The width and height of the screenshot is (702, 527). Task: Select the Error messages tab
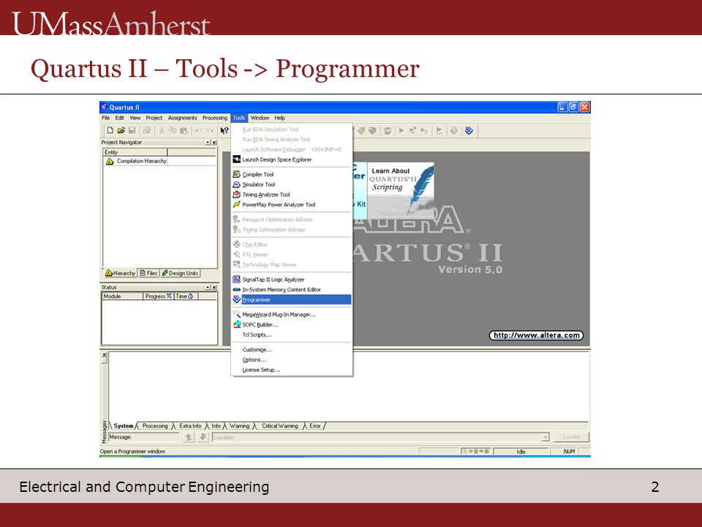coord(315,426)
